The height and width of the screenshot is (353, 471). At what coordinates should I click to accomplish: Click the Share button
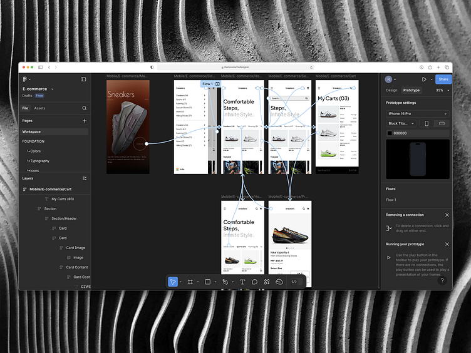[x=443, y=79]
